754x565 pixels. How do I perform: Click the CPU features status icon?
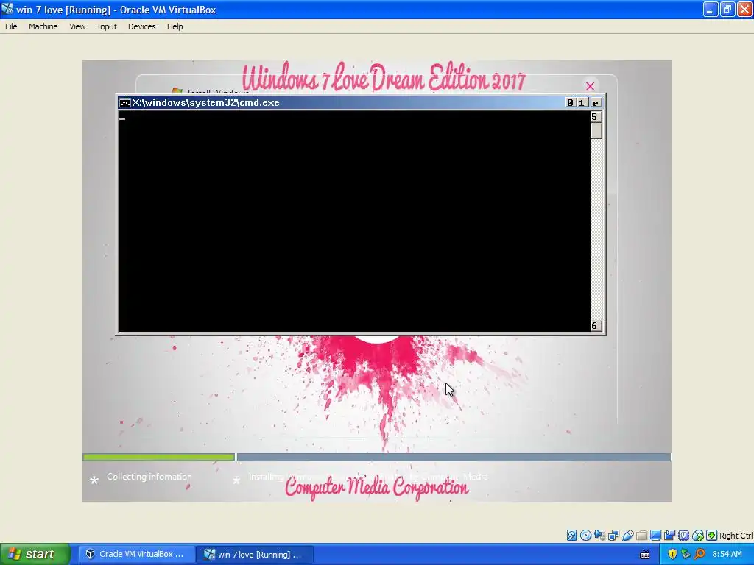pyautogui.click(x=683, y=536)
